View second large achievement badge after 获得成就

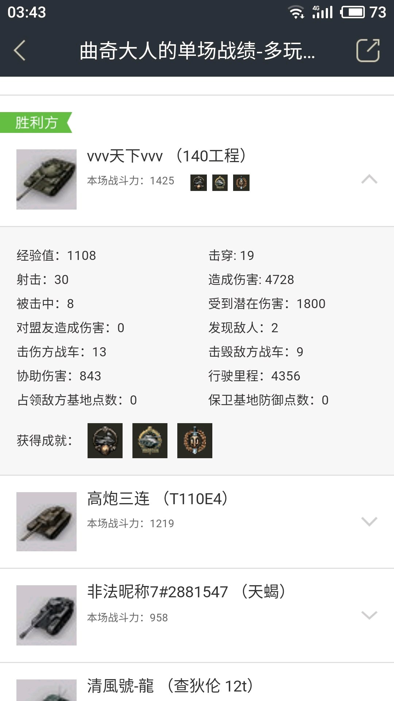coord(150,441)
